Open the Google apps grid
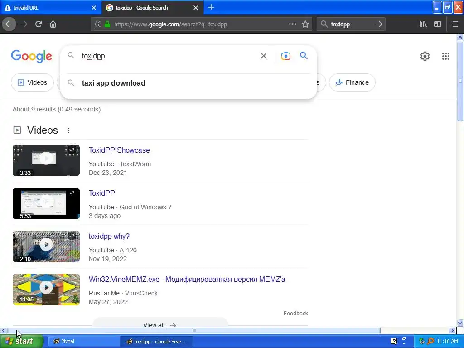The height and width of the screenshot is (348, 464). coord(446,56)
